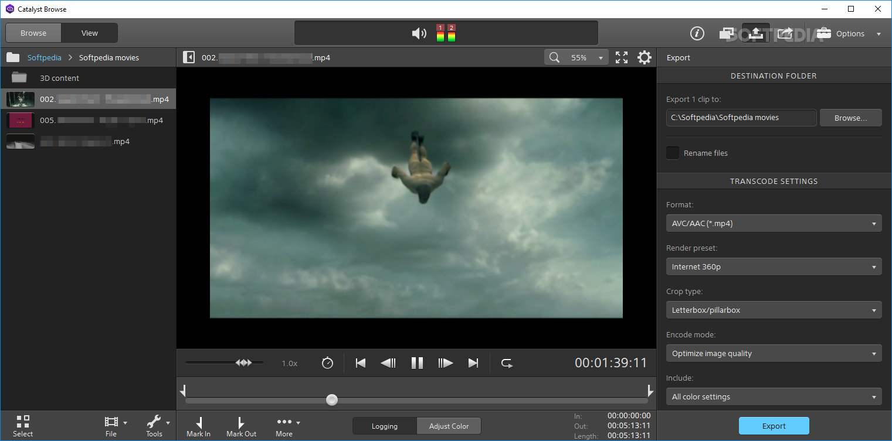The height and width of the screenshot is (441, 892).
Task: Open the playback settings gear
Action: coord(645,57)
